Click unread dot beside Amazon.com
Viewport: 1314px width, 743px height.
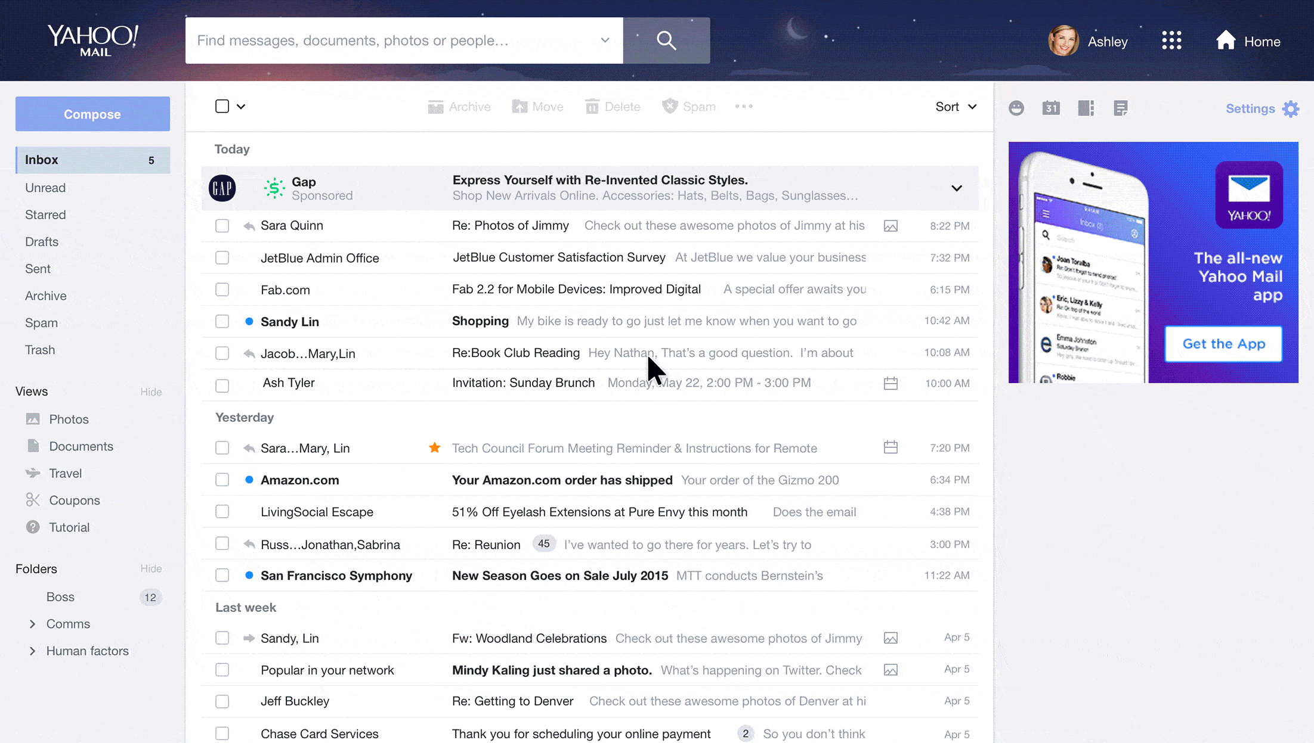click(x=249, y=480)
